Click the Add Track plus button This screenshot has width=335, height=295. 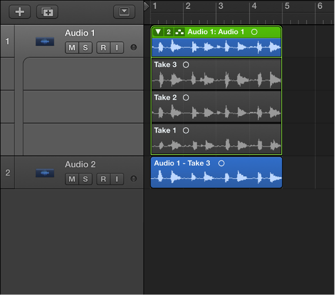pyautogui.click(x=20, y=12)
